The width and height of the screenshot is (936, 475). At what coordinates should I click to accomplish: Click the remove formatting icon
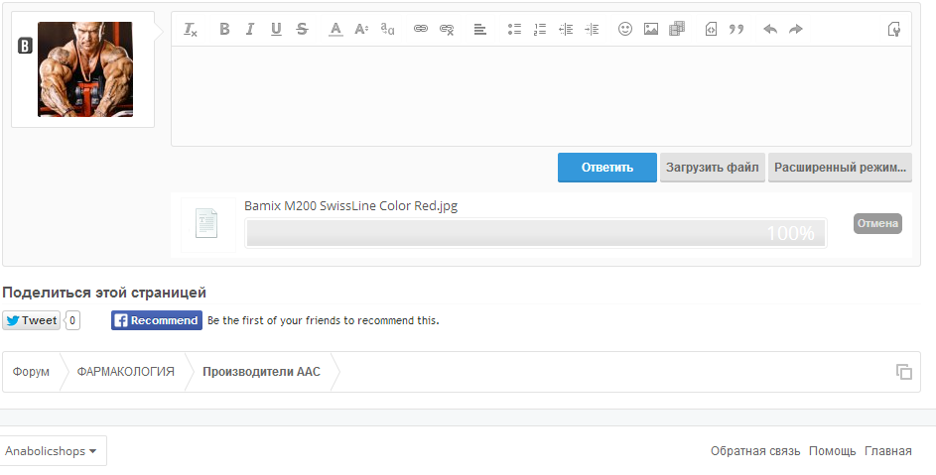(x=192, y=30)
